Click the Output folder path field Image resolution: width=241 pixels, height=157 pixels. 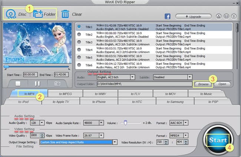click(144, 84)
